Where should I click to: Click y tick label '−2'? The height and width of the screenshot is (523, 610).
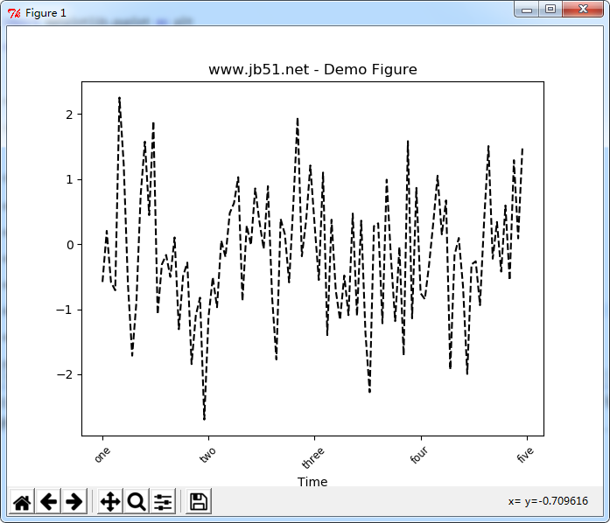point(65,375)
